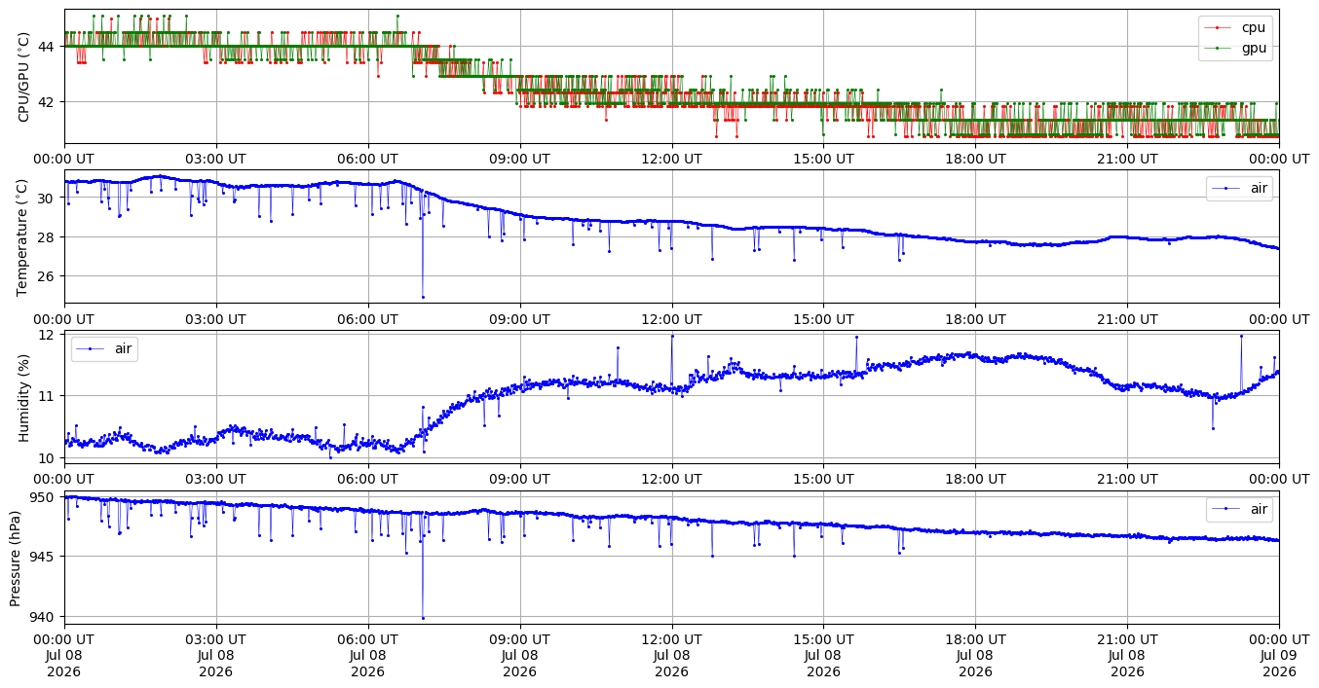1319x688 pixels.
Task: Click the deep pressure dip near 940 hPa
Action: [423, 618]
